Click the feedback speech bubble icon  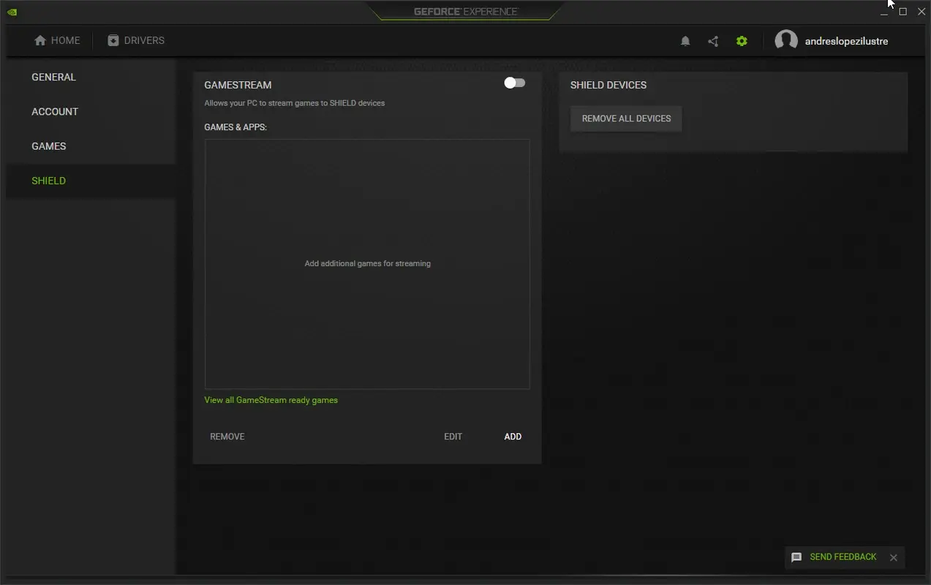point(796,557)
